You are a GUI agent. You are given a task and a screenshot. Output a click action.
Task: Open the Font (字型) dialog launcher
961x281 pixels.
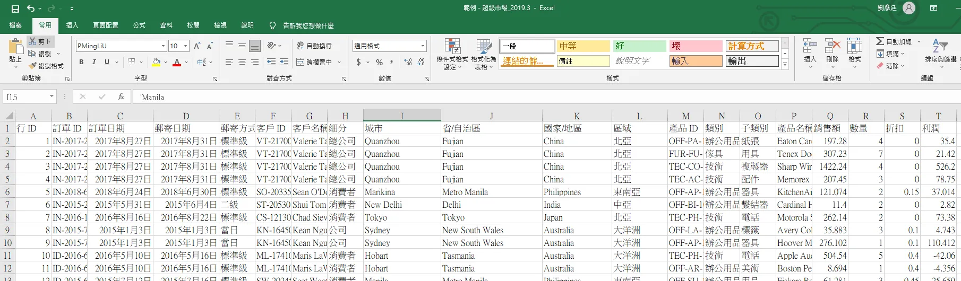[215, 78]
